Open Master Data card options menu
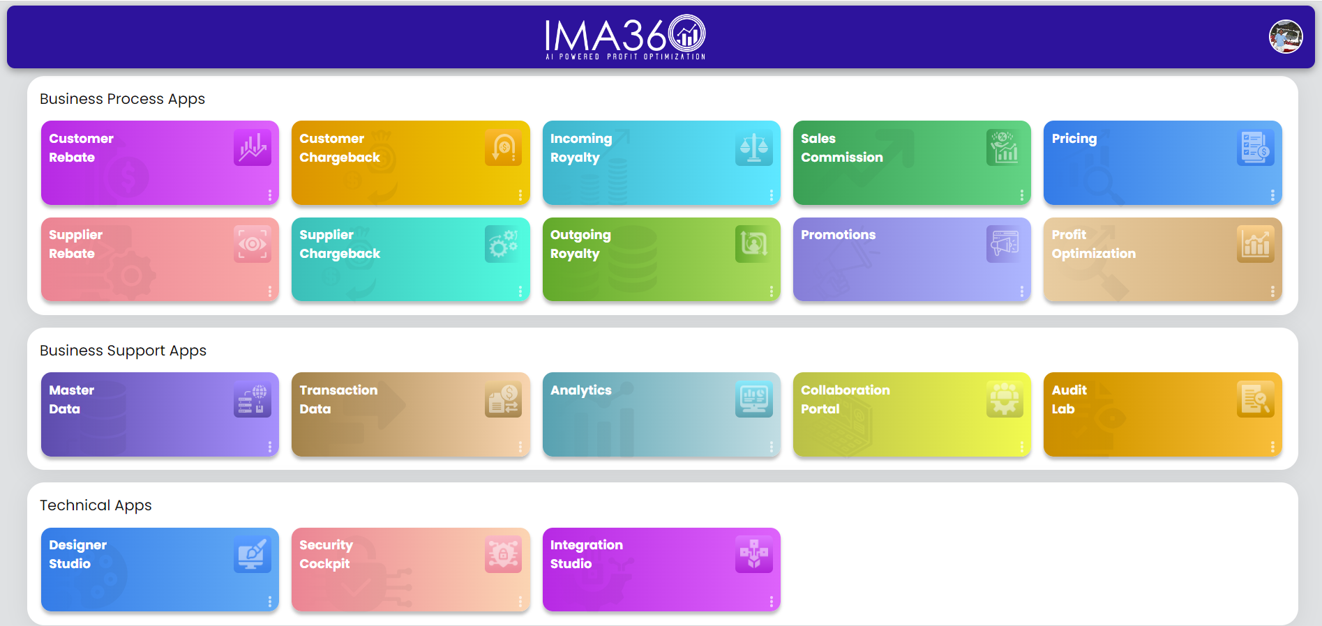This screenshot has width=1322, height=626. click(x=270, y=447)
